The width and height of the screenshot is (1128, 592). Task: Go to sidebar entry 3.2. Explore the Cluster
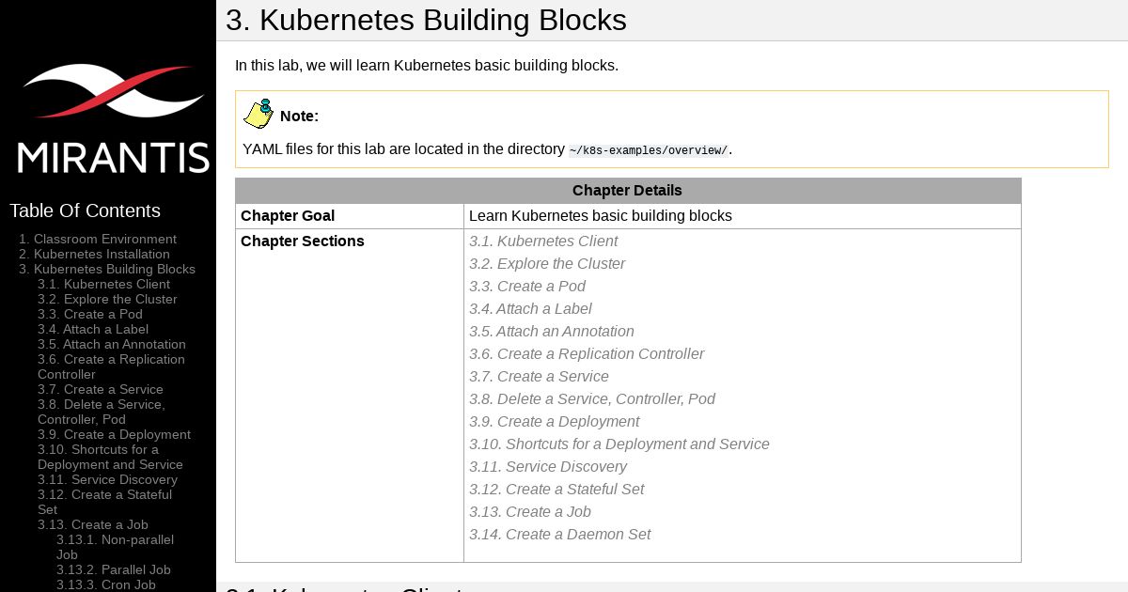click(107, 299)
